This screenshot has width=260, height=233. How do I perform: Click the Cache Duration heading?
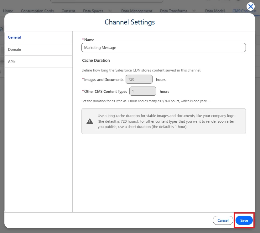(96, 61)
